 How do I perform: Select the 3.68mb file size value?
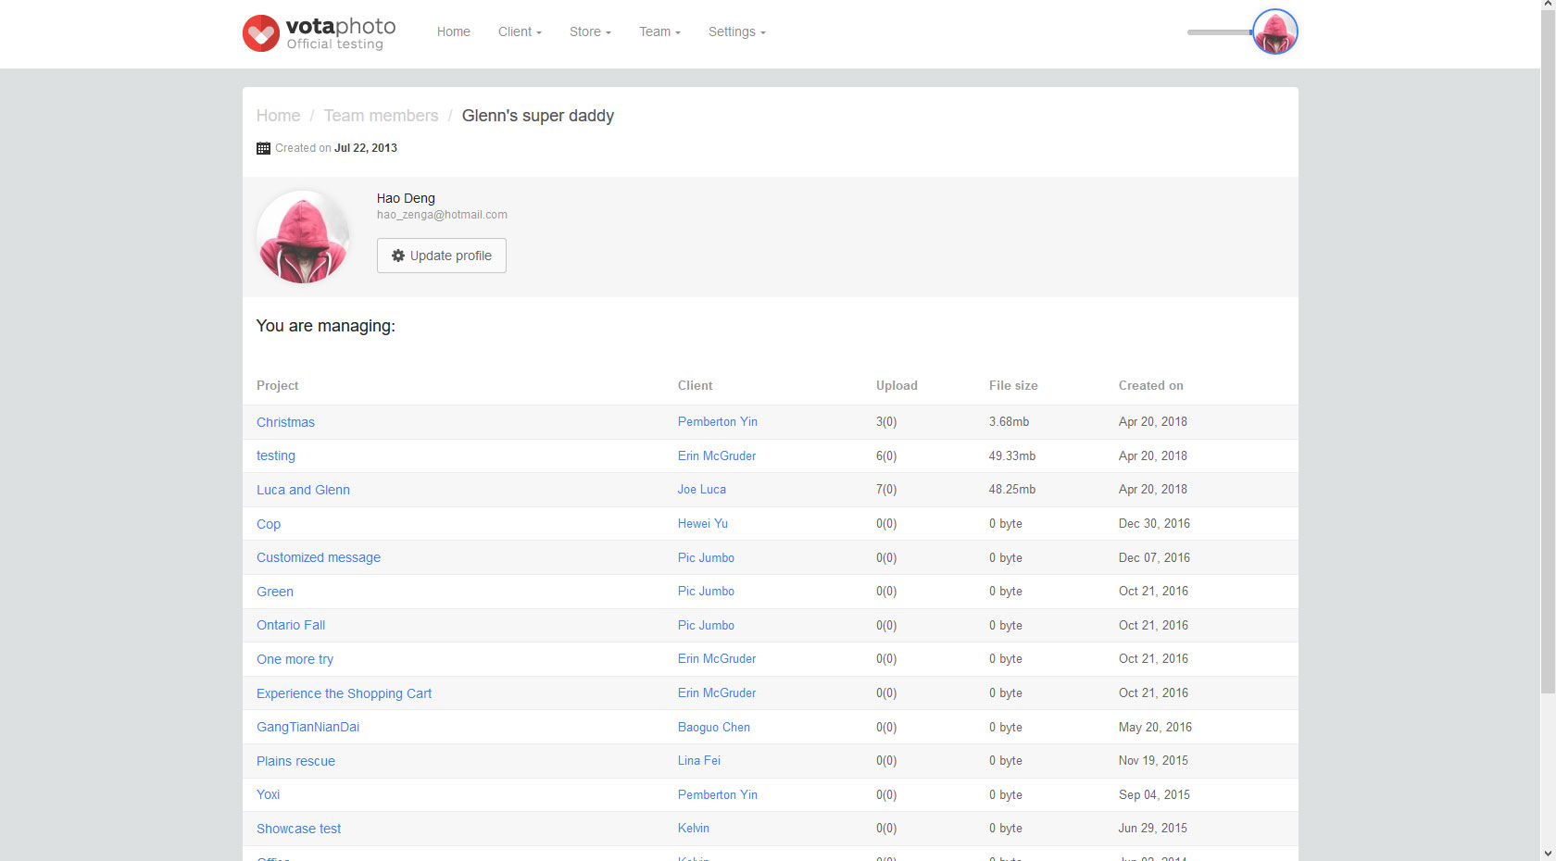(1010, 421)
